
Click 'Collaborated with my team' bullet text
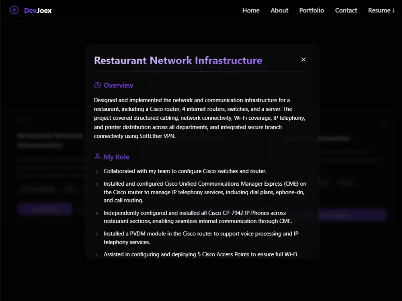(x=185, y=171)
